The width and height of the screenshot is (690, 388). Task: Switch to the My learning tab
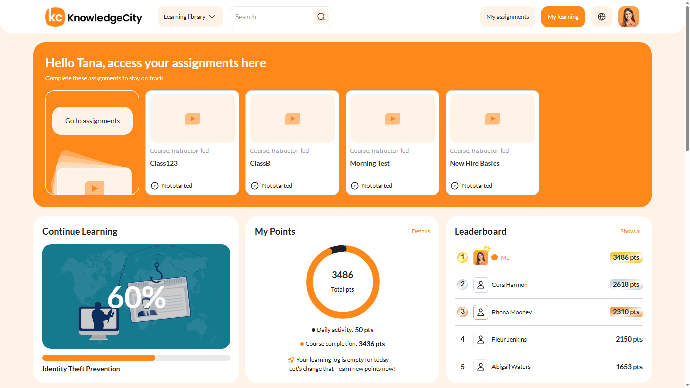[x=563, y=17]
